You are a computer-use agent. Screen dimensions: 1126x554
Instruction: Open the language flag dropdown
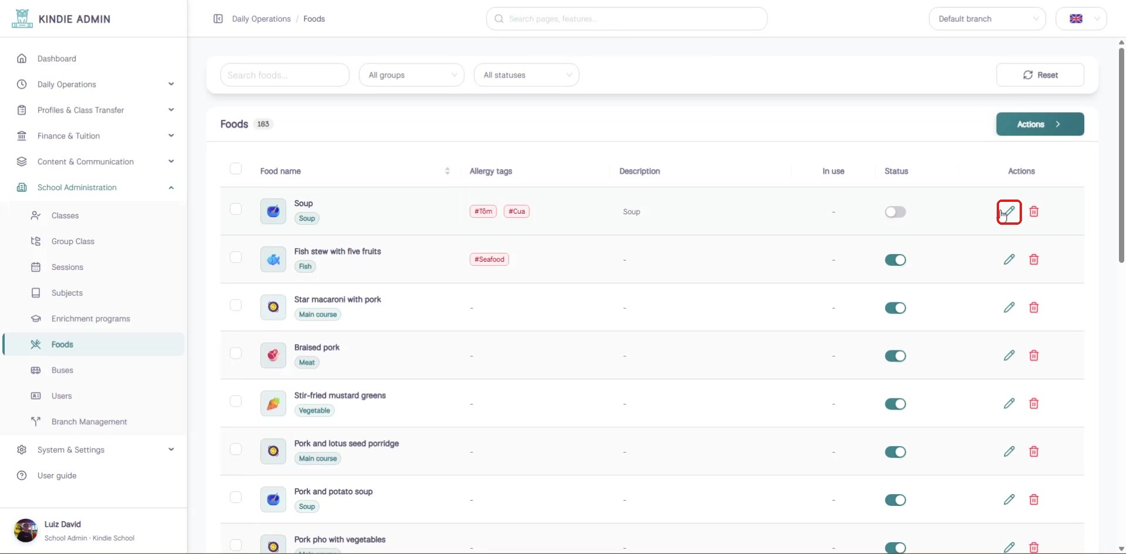click(x=1081, y=19)
